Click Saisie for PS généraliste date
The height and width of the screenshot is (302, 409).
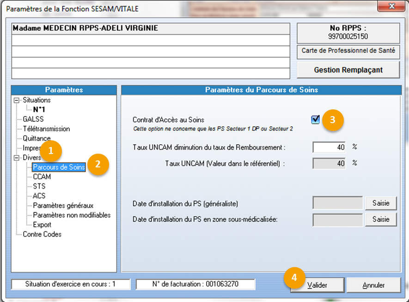coord(381,203)
